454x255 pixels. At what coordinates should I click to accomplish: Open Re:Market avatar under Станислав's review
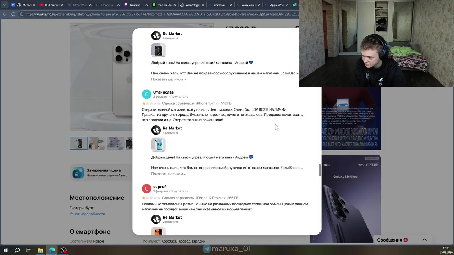click(x=156, y=130)
